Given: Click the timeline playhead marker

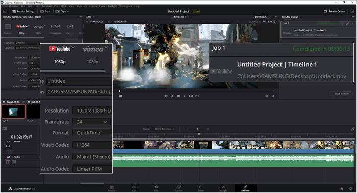Looking at the screenshot, I should (x=199, y=134).
